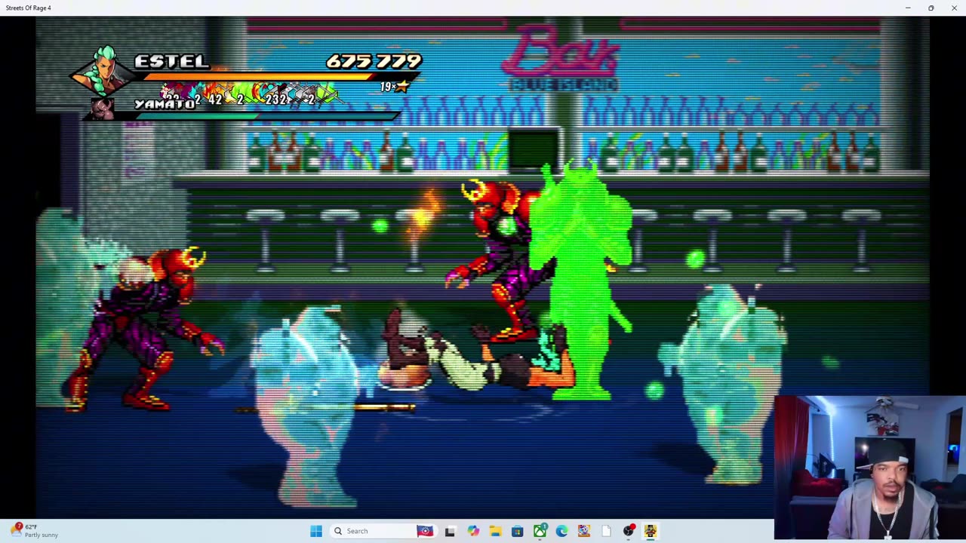Click the Yamato enemy portrait in the HUD
The width and height of the screenshot is (966, 543).
pyautogui.click(x=101, y=109)
